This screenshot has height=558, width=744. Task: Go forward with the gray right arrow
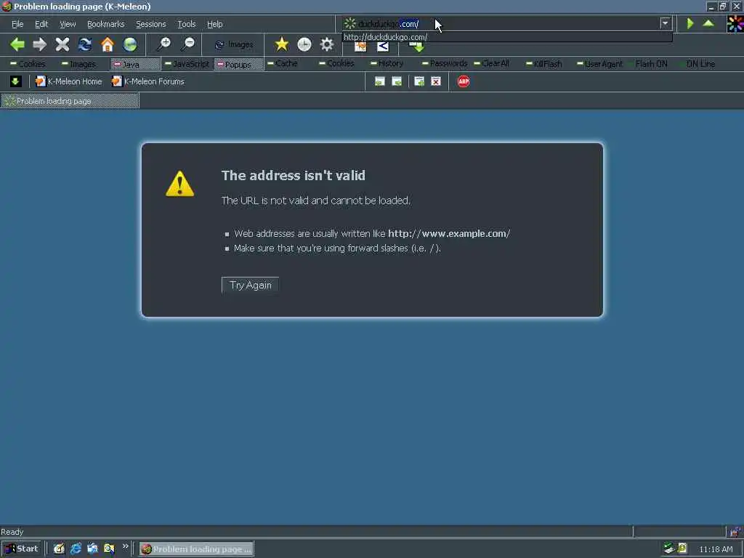pos(39,44)
